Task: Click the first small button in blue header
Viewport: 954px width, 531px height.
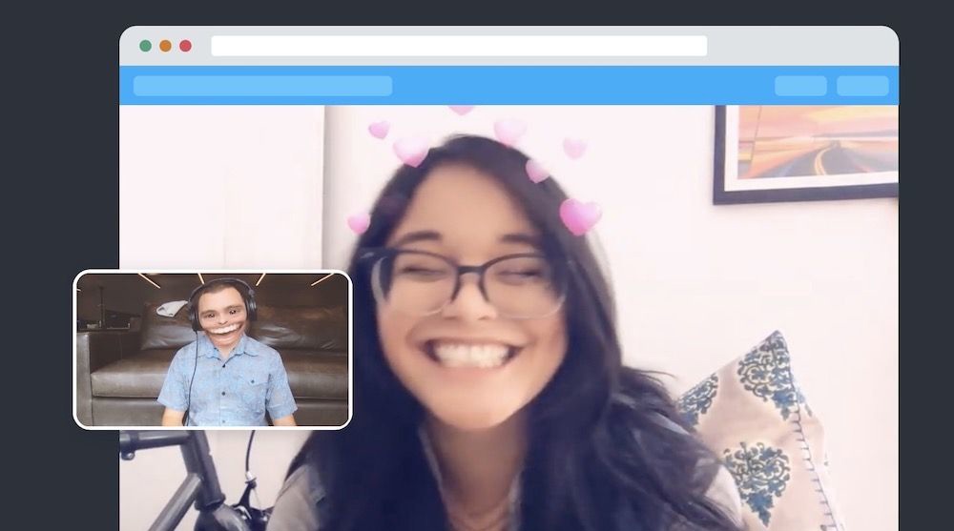Action: click(x=800, y=86)
